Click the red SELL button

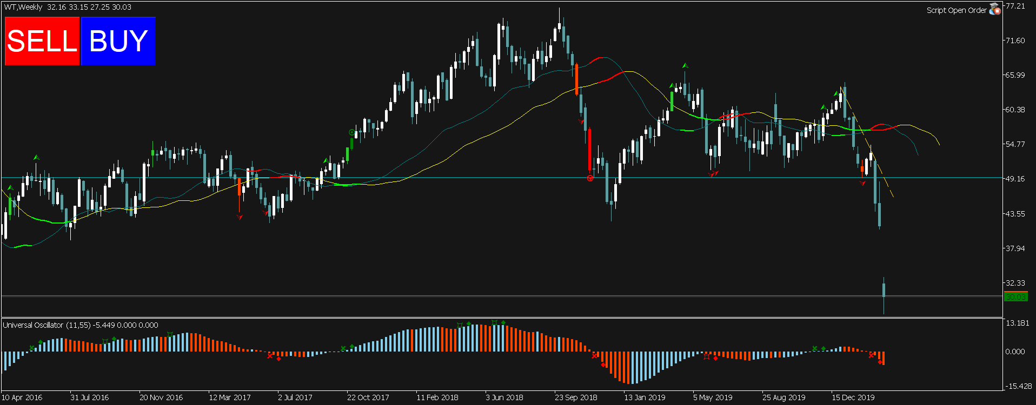pos(42,41)
